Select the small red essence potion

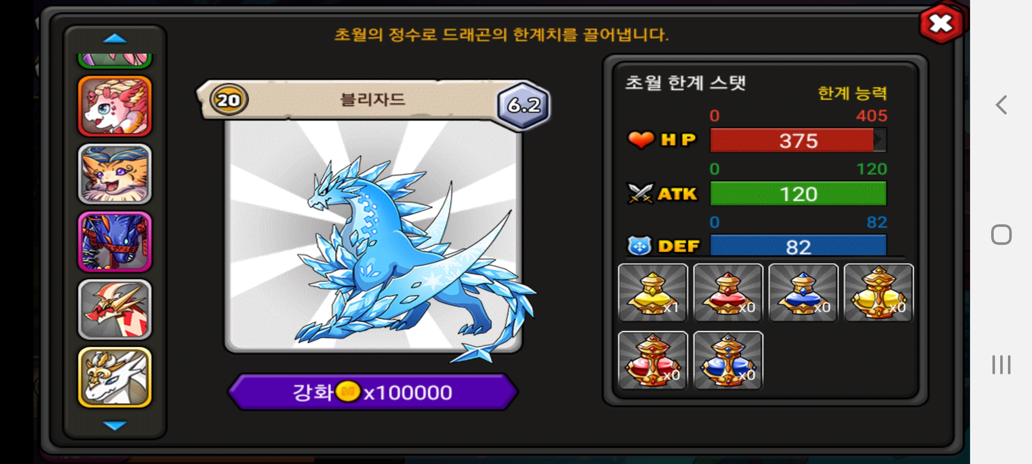click(728, 293)
